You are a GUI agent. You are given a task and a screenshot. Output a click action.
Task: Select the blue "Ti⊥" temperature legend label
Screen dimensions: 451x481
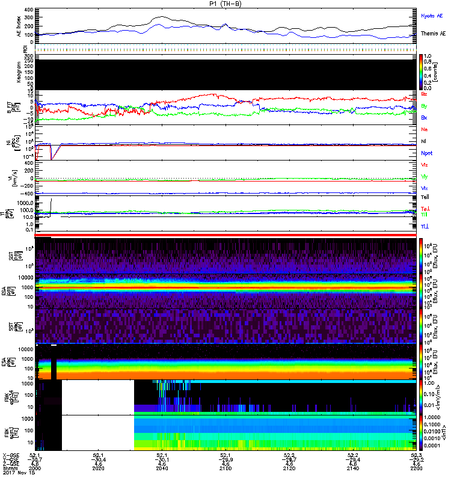click(x=425, y=227)
